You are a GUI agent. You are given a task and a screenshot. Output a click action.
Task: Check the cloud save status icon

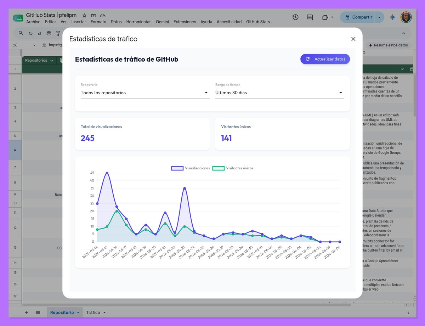pos(103,16)
